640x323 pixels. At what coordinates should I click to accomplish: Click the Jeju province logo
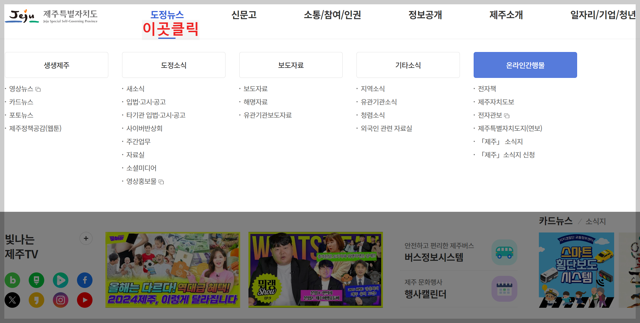51,17
